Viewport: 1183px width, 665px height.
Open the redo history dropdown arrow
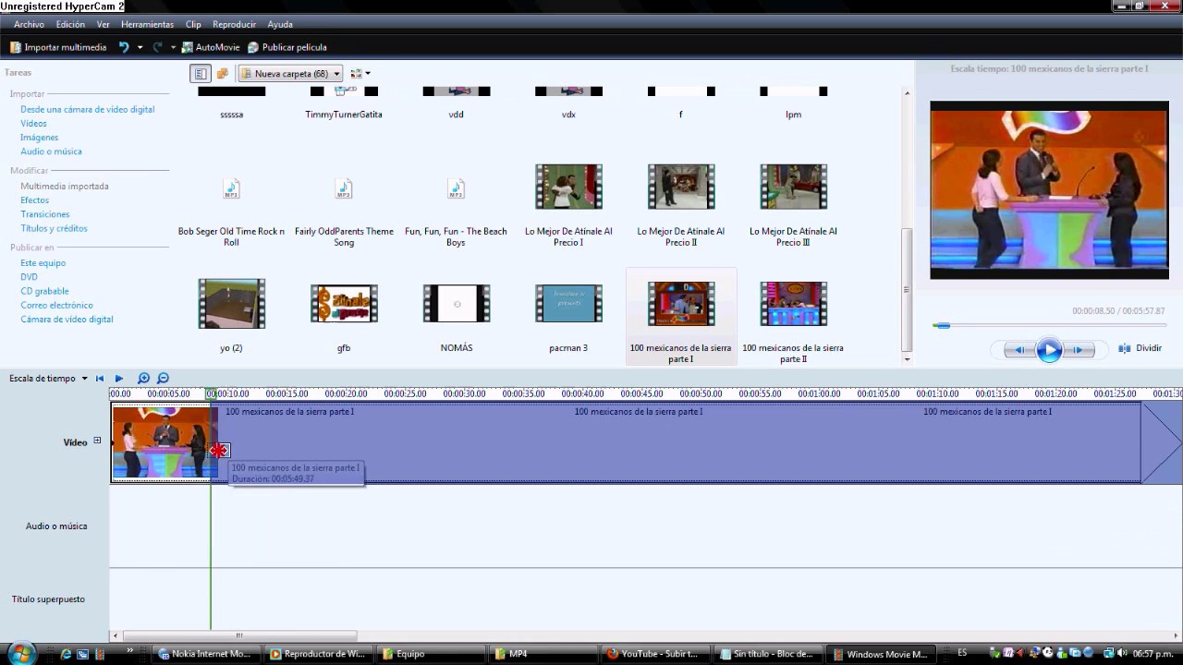[x=173, y=47]
